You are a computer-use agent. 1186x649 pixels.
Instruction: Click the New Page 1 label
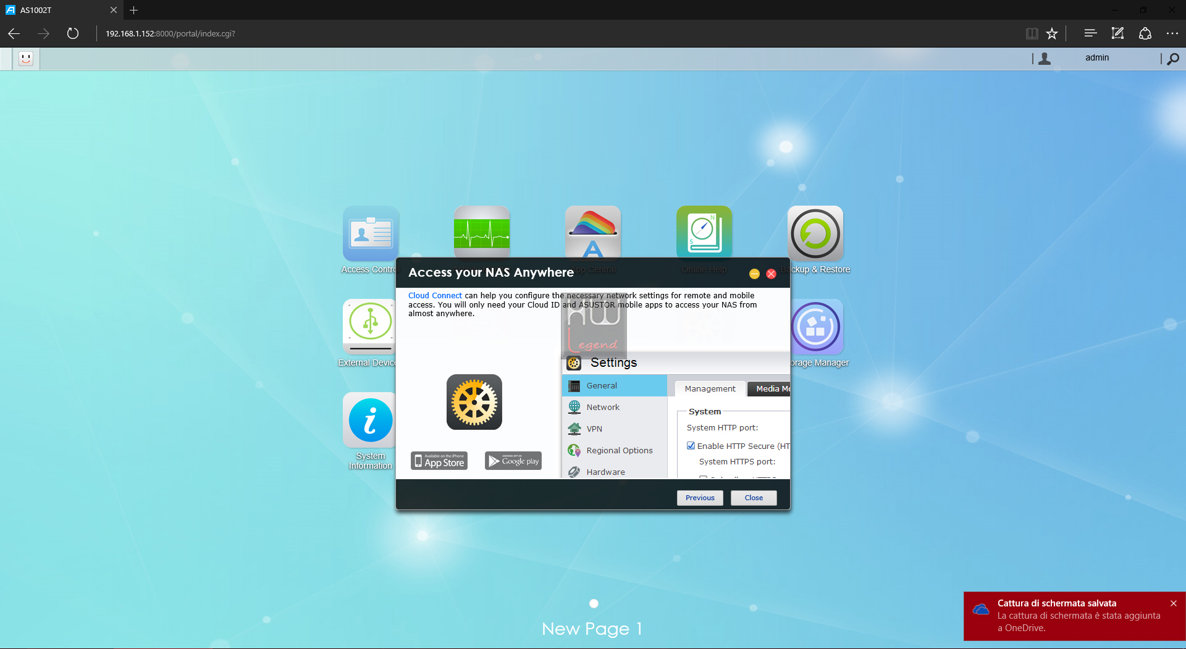point(592,629)
